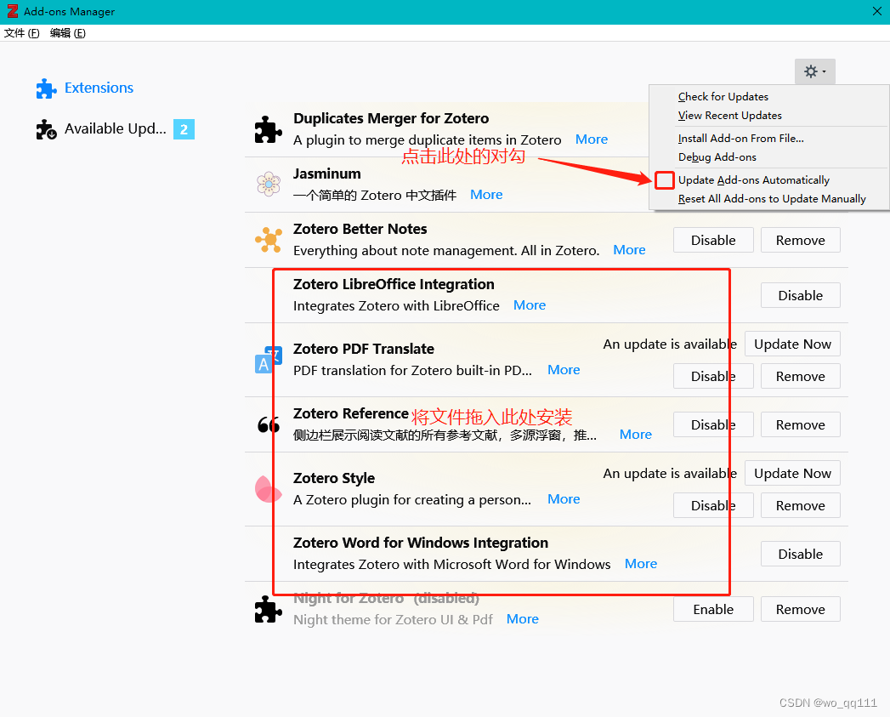The image size is (890, 717).
Task: Enable Night for Zotero
Action: (713, 610)
